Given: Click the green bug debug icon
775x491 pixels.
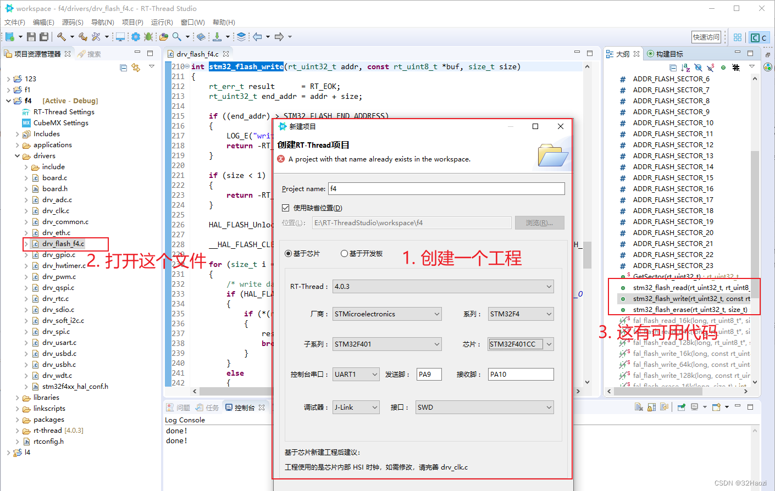Looking at the screenshot, I should pos(148,37).
